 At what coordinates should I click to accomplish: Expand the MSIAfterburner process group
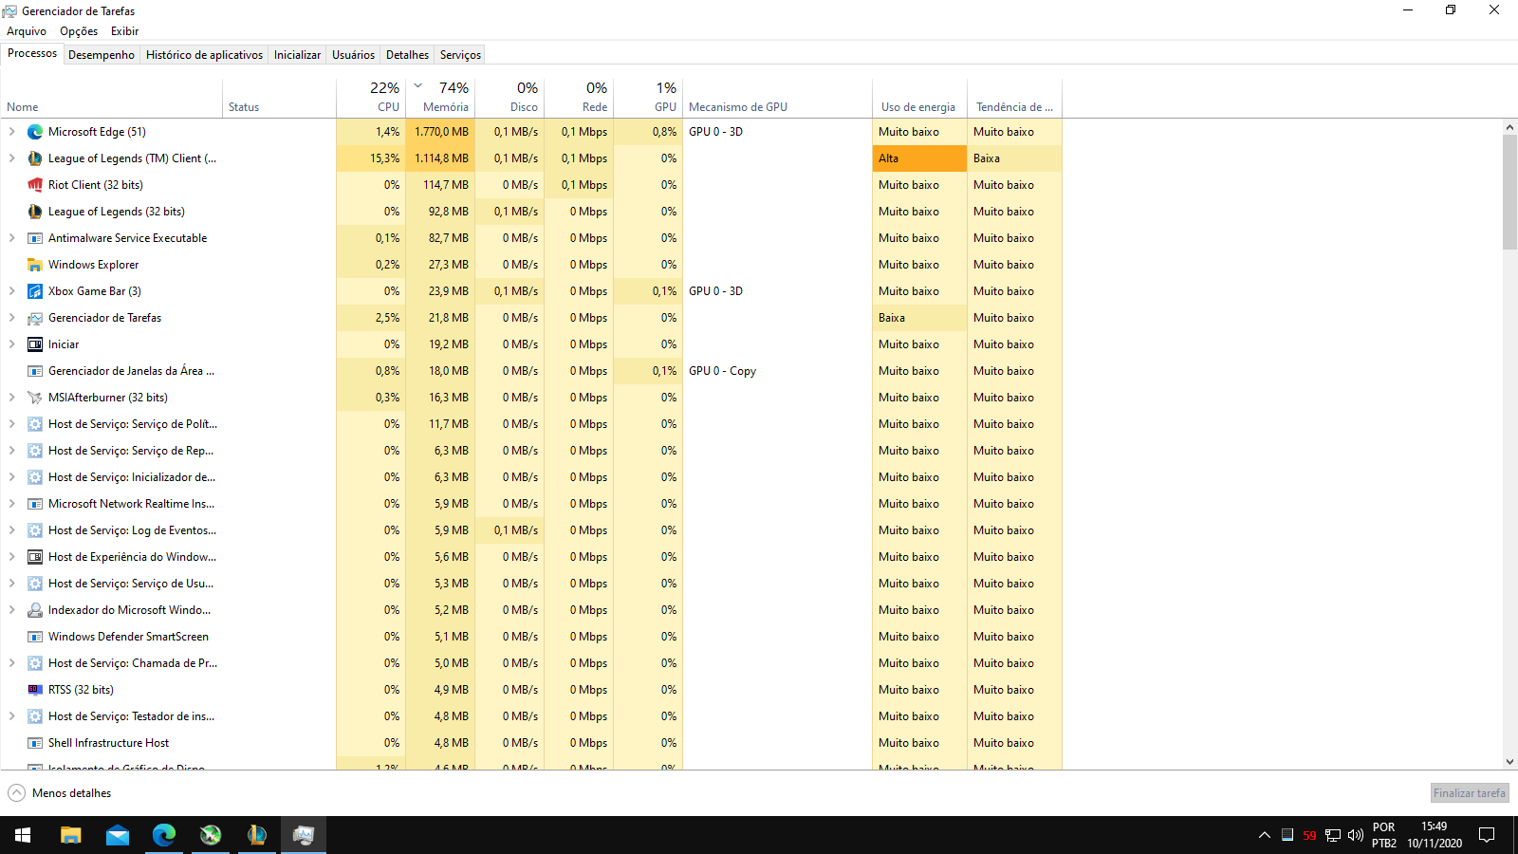point(12,398)
